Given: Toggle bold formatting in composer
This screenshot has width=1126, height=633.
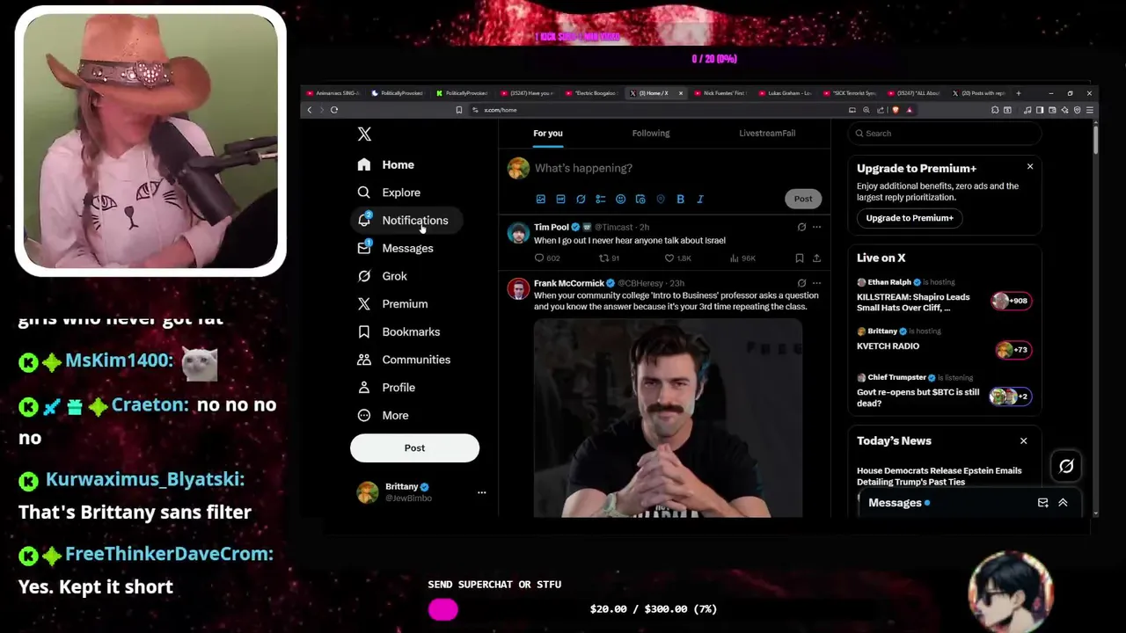Looking at the screenshot, I should (x=680, y=200).
